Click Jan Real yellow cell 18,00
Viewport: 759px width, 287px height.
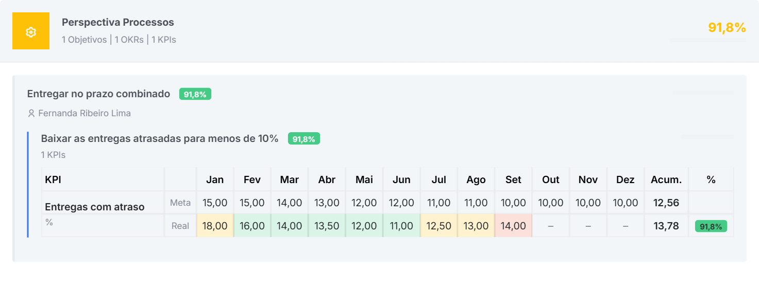215,226
